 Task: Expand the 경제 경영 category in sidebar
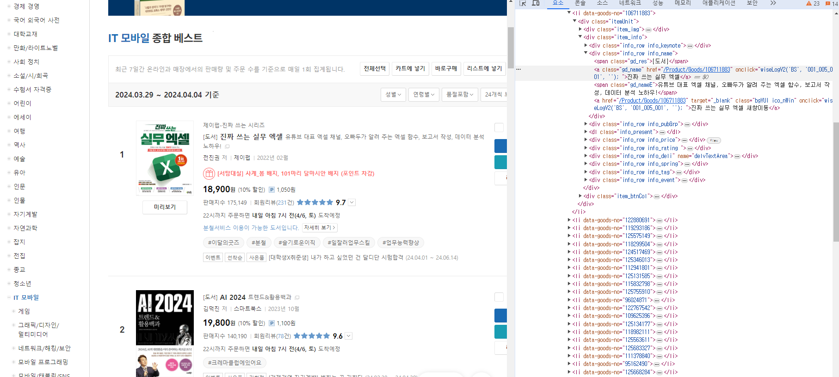9,6
